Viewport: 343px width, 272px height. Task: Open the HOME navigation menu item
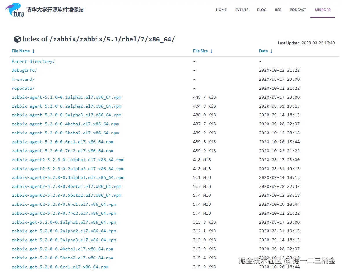point(221,10)
